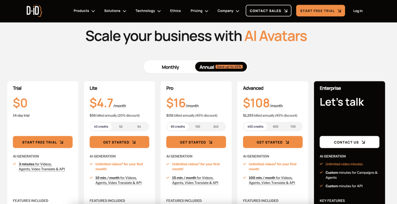Open the Ethics menu item
Image resolution: width=397 pixels, height=204 pixels.
click(176, 10)
